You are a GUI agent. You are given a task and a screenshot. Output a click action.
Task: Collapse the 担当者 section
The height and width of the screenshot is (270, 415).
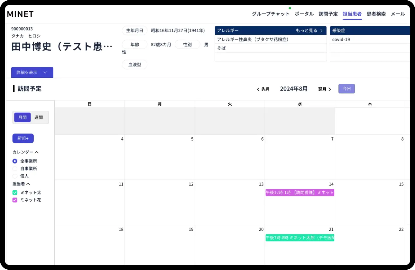coord(21,184)
